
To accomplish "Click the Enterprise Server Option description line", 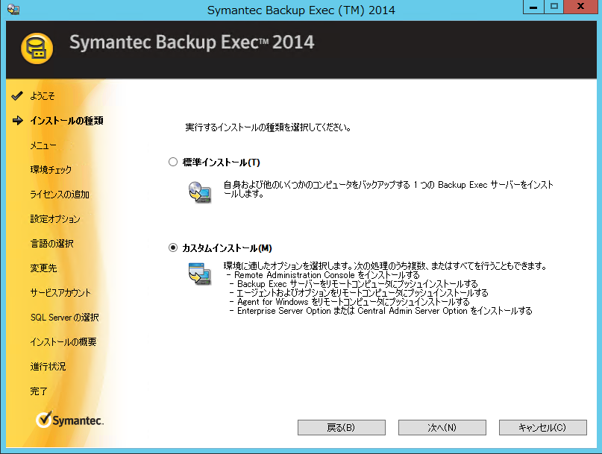I will click(x=381, y=311).
